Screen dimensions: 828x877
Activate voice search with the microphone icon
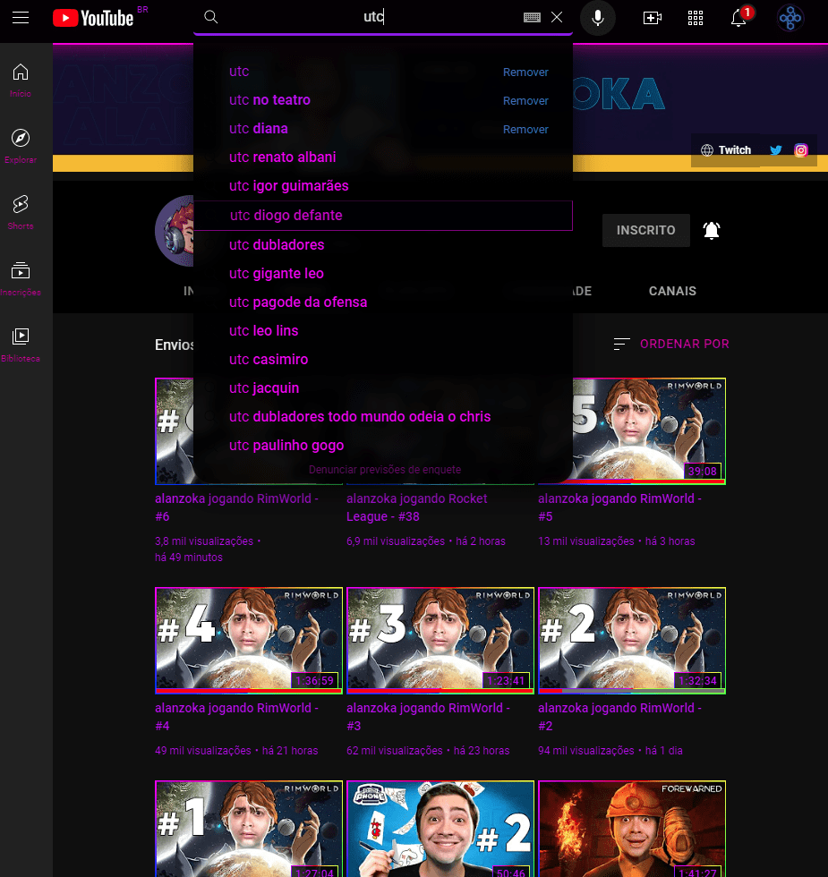pos(597,17)
